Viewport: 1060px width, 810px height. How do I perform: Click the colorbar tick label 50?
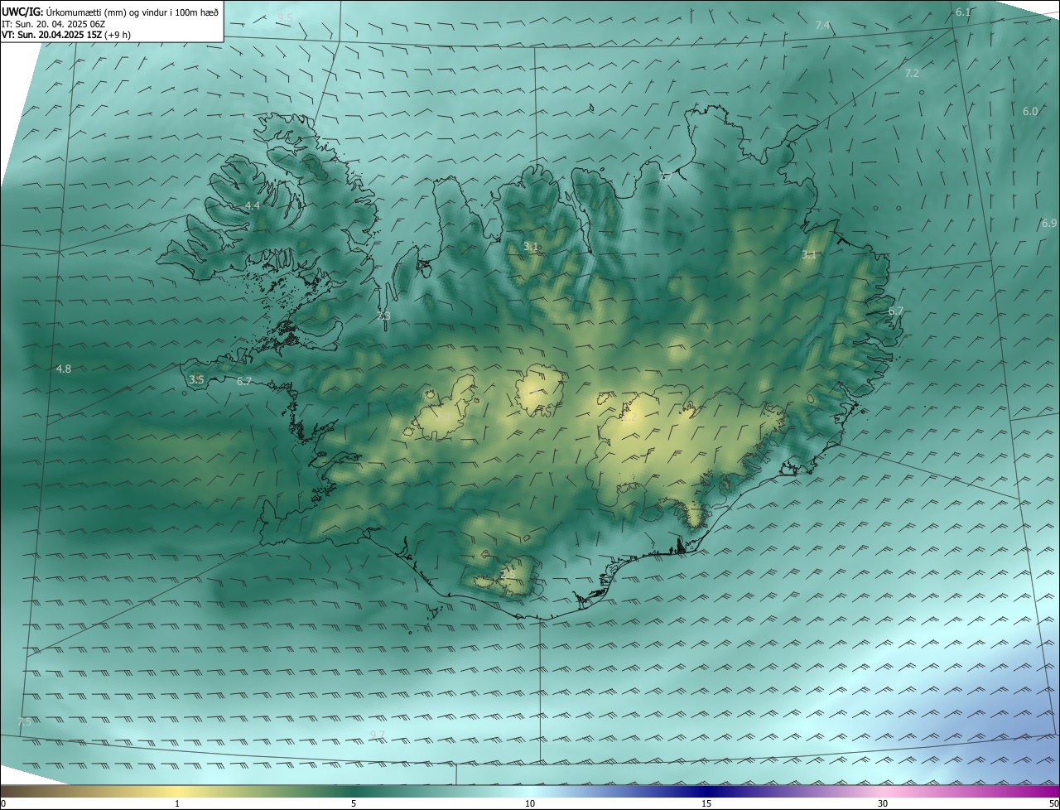1053,804
